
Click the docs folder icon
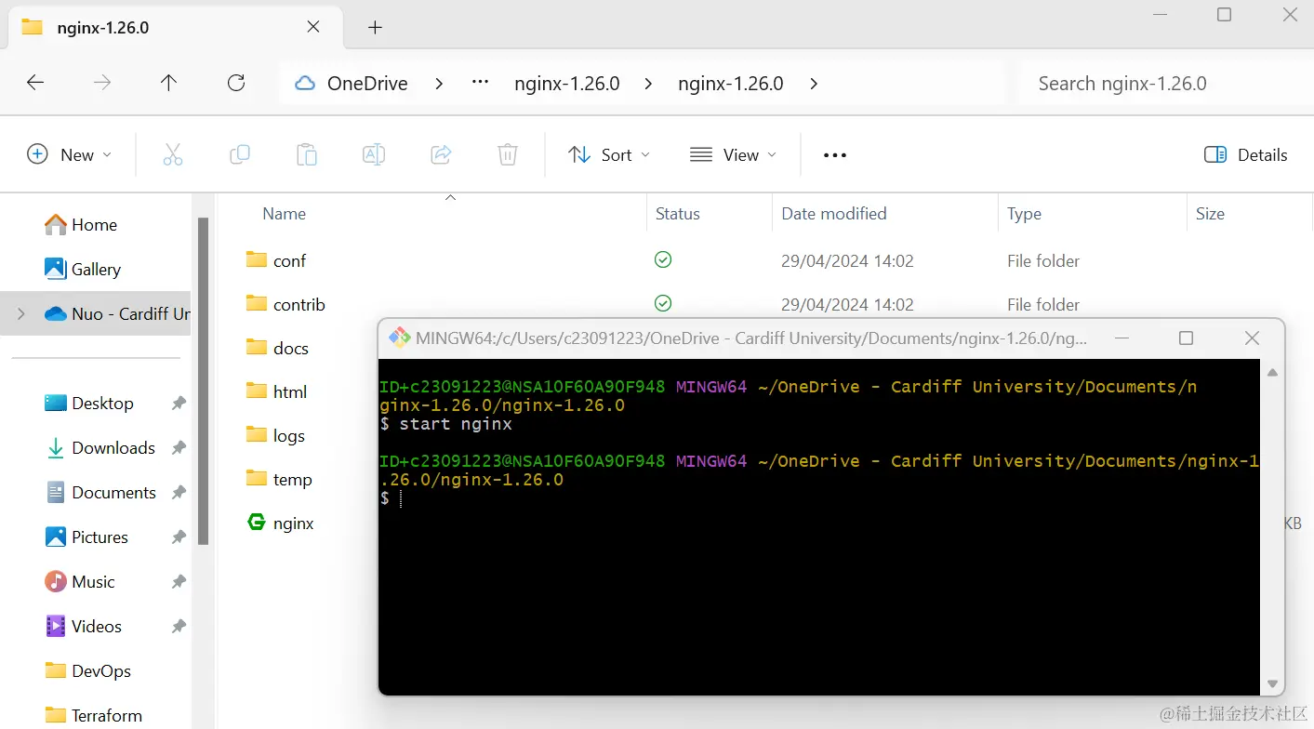[x=257, y=347]
